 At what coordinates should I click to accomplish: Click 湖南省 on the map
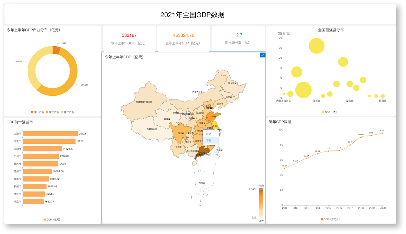point(198,140)
